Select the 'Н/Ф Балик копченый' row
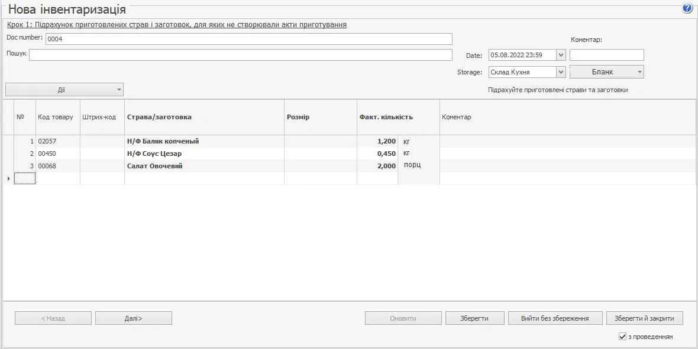Screen dimensions: 698x349 [x=163, y=142]
